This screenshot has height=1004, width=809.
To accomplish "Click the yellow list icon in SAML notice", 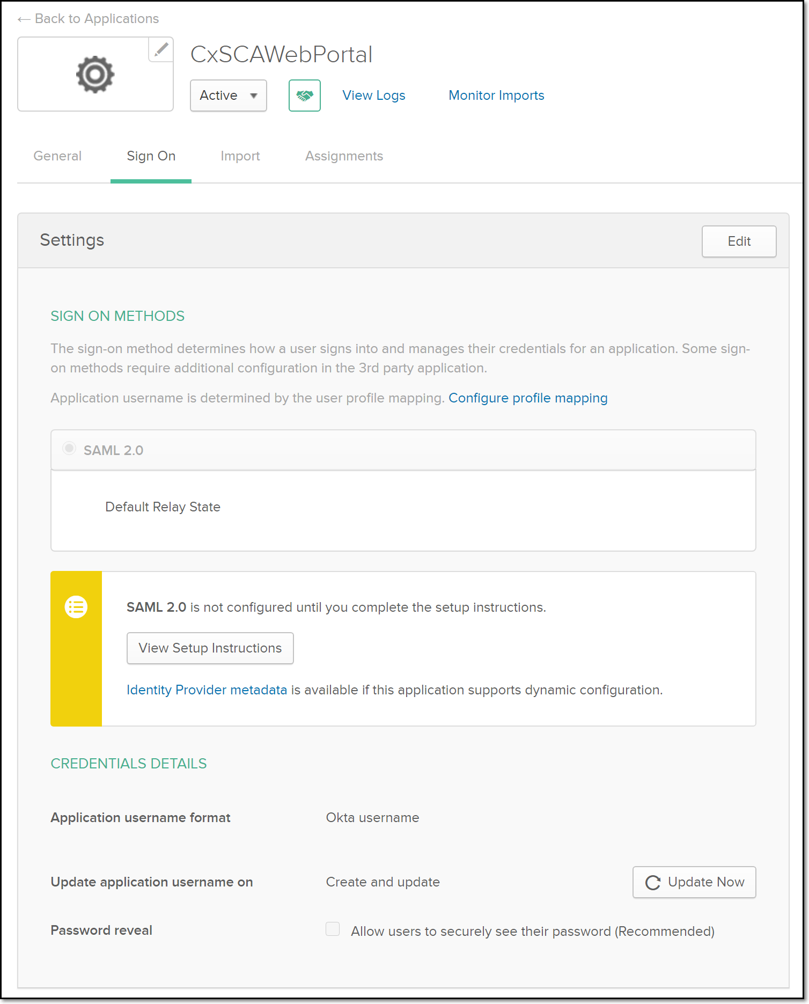I will click(x=76, y=607).
